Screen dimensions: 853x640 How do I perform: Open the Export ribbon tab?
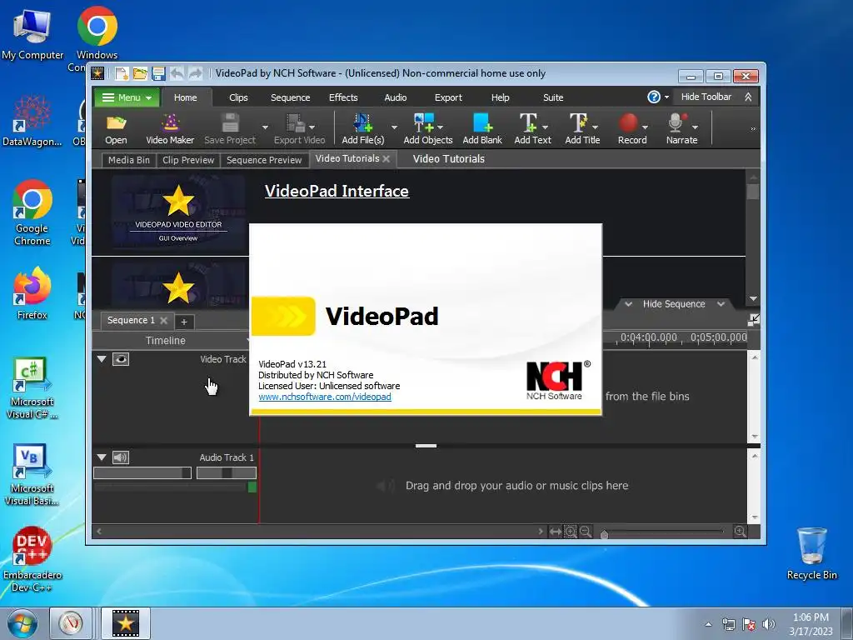pos(448,97)
